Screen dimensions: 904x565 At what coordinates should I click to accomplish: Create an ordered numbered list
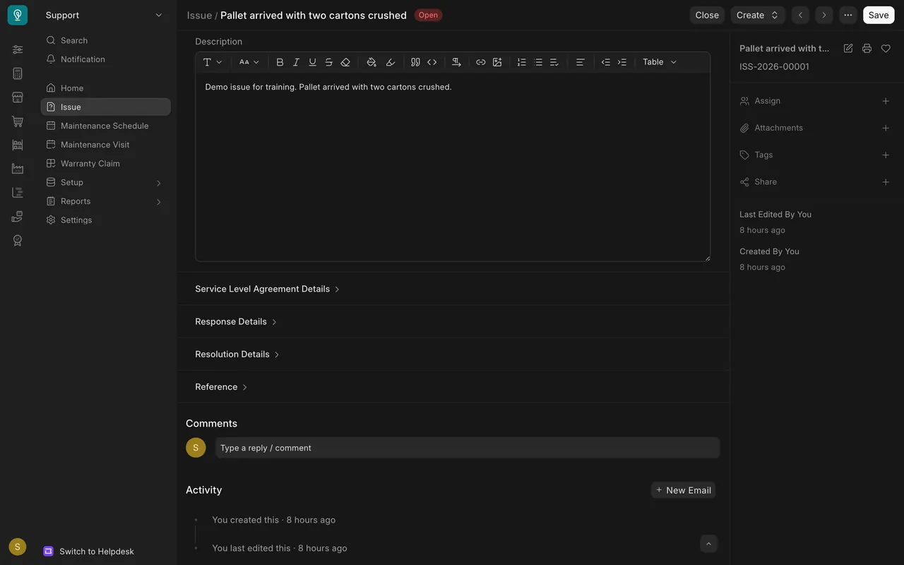pos(522,62)
